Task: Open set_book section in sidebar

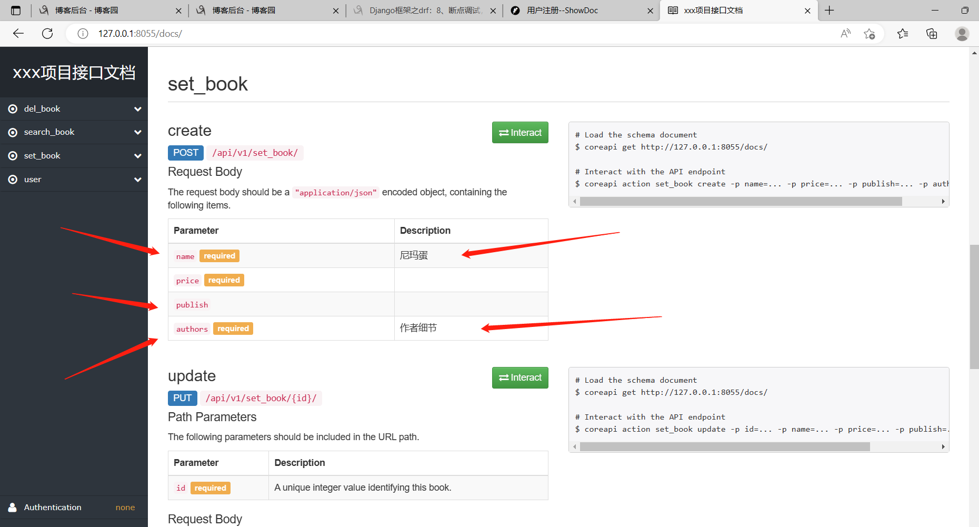Action: tap(74, 156)
